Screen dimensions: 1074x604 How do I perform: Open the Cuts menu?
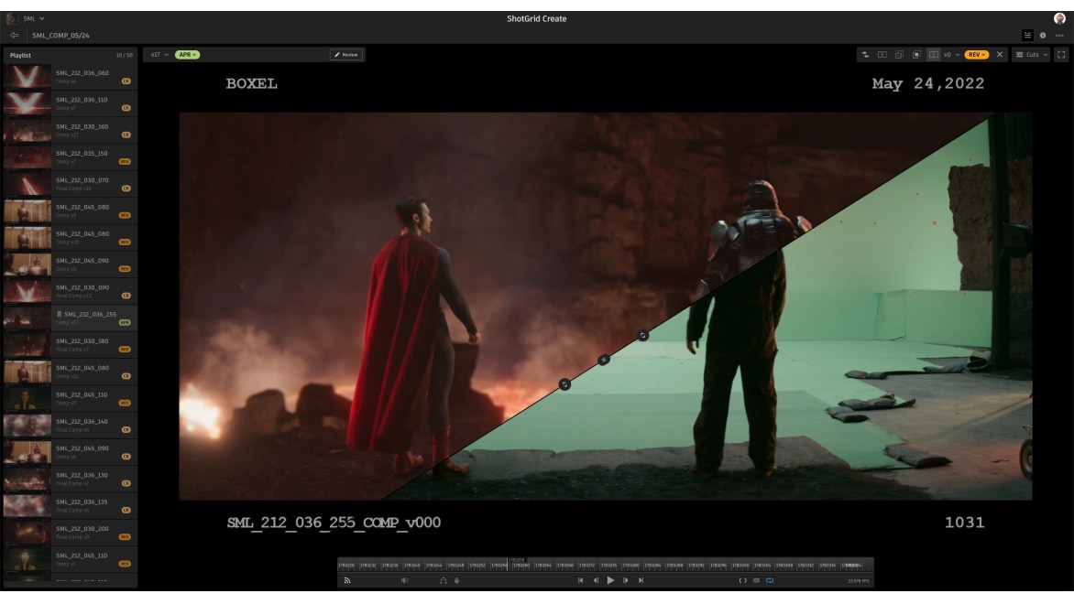pyautogui.click(x=1032, y=55)
